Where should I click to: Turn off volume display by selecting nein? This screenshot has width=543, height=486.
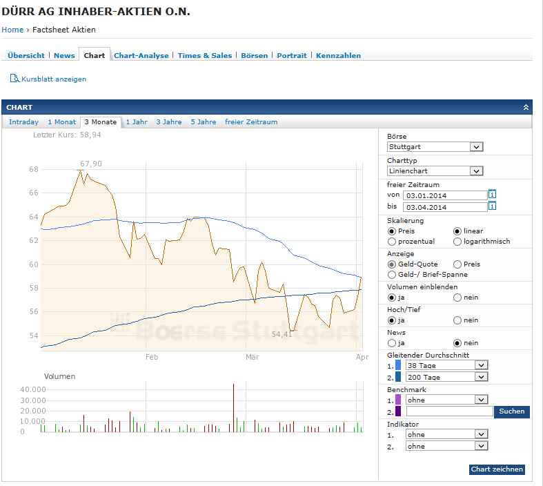click(457, 298)
